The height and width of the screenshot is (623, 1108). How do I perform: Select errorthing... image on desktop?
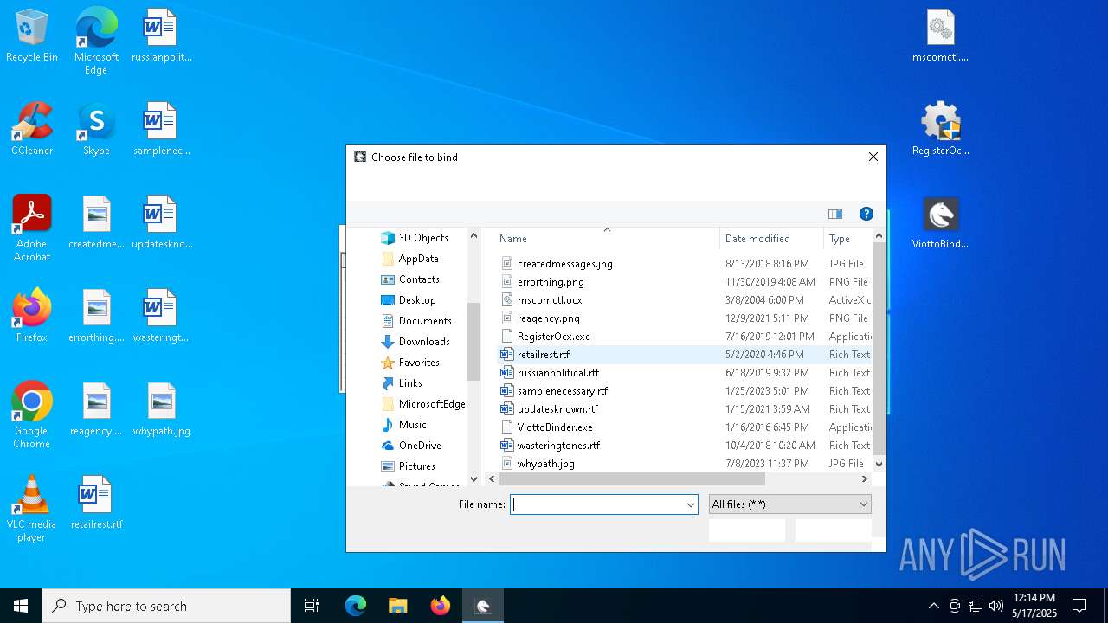(96, 317)
